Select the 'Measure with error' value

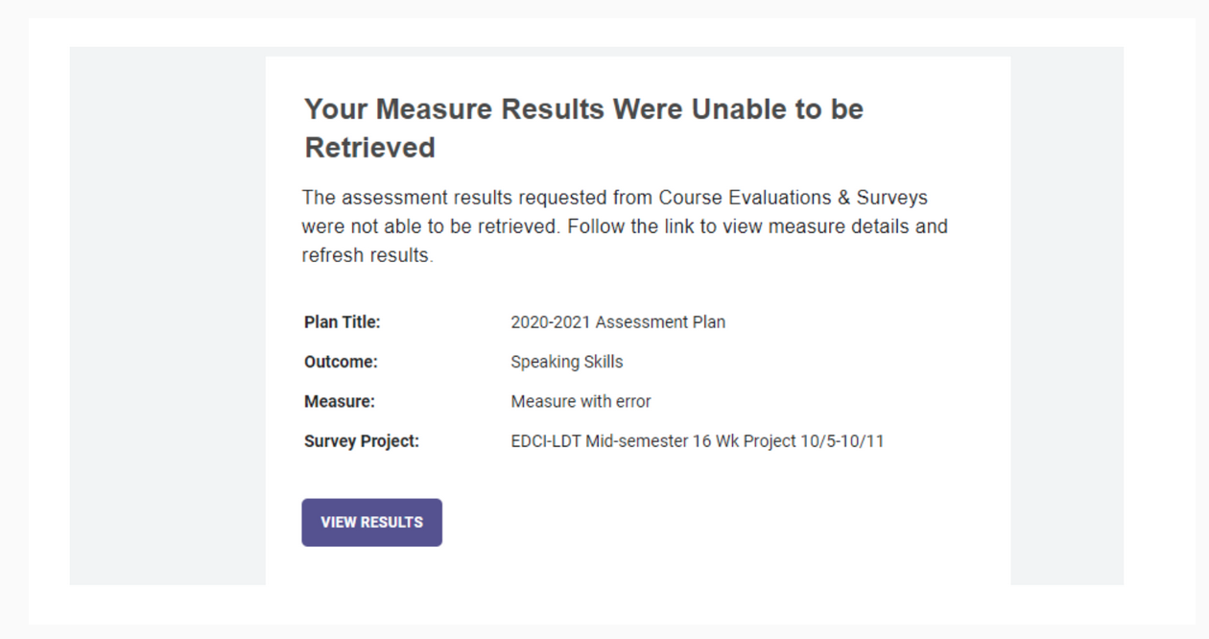click(583, 401)
